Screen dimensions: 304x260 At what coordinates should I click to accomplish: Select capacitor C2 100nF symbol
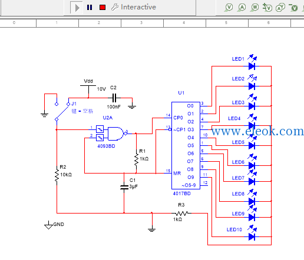pos(114,98)
